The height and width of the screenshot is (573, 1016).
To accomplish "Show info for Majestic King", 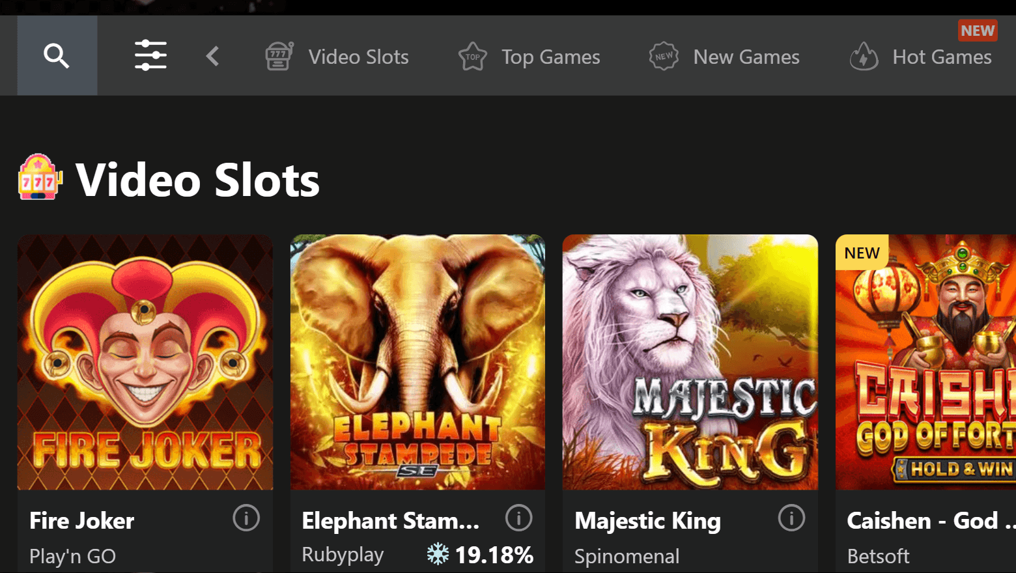I will tap(791, 518).
